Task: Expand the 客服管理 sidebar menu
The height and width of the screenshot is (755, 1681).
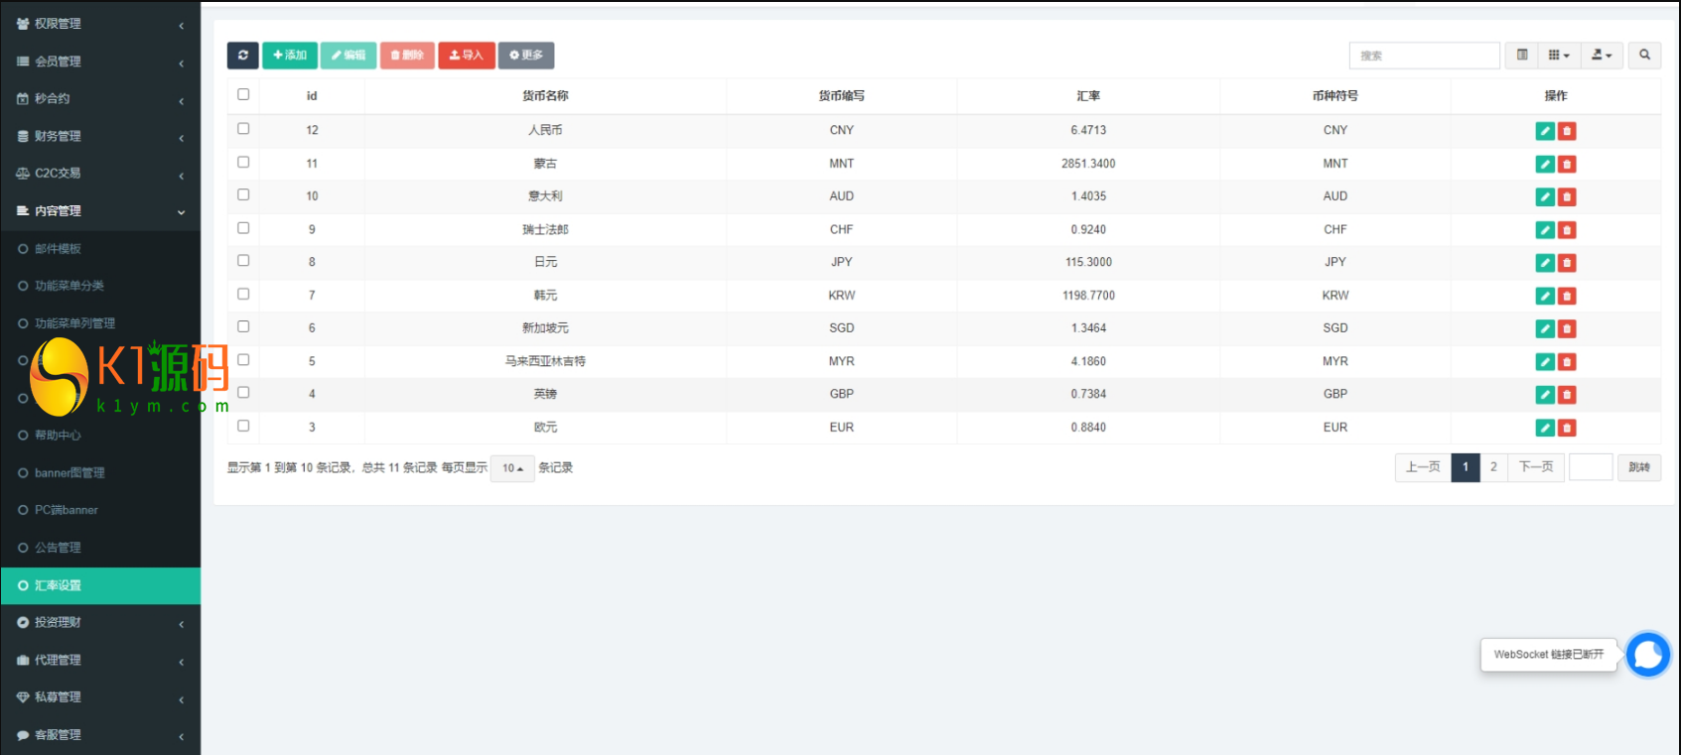Action: pos(100,736)
